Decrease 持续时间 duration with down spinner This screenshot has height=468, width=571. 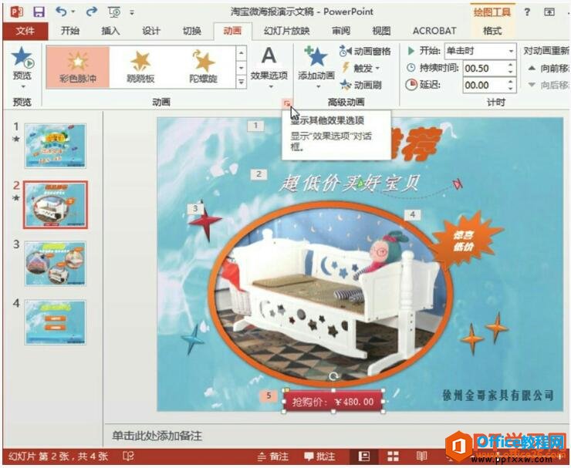click(511, 72)
